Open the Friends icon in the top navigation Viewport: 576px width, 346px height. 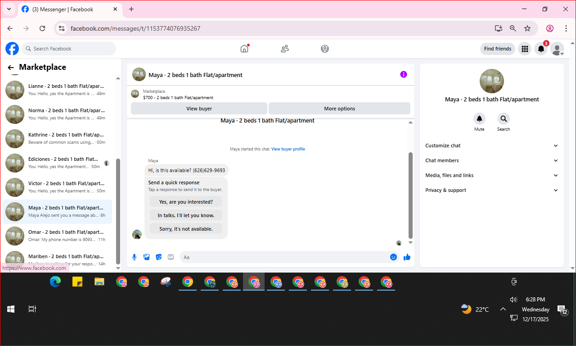[x=284, y=49]
